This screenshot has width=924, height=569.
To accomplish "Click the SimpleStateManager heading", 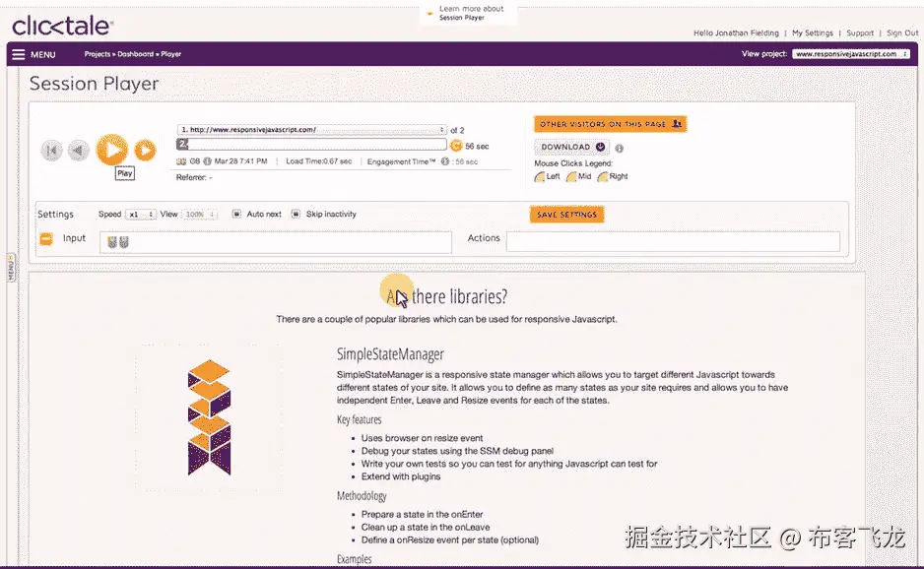I will [390, 354].
